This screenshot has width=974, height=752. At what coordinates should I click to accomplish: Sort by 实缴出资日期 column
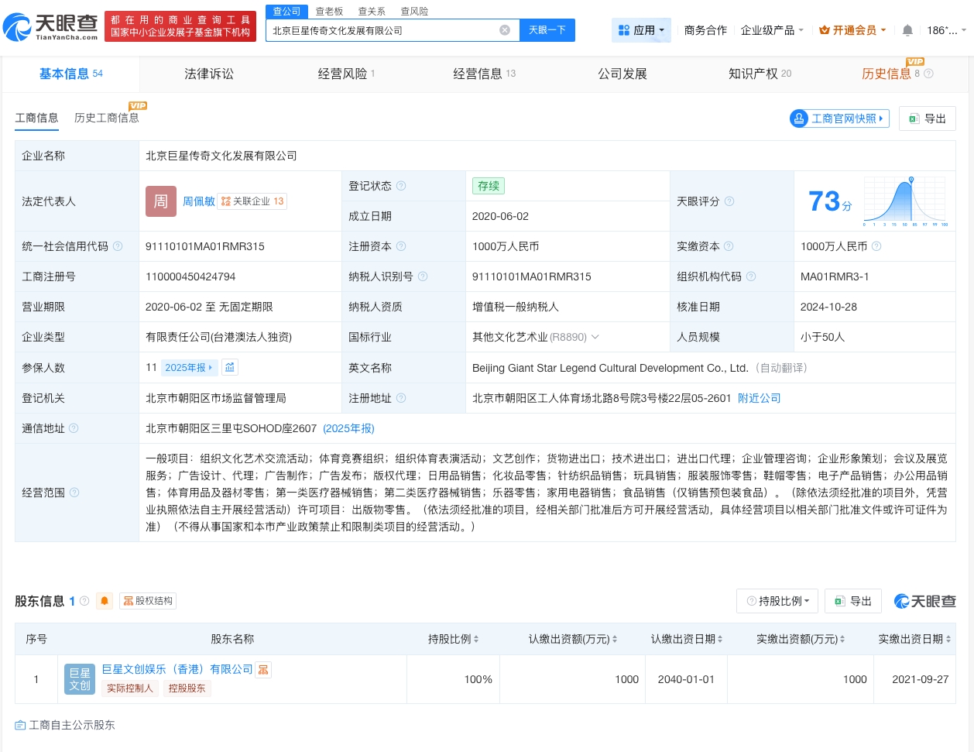click(914, 639)
